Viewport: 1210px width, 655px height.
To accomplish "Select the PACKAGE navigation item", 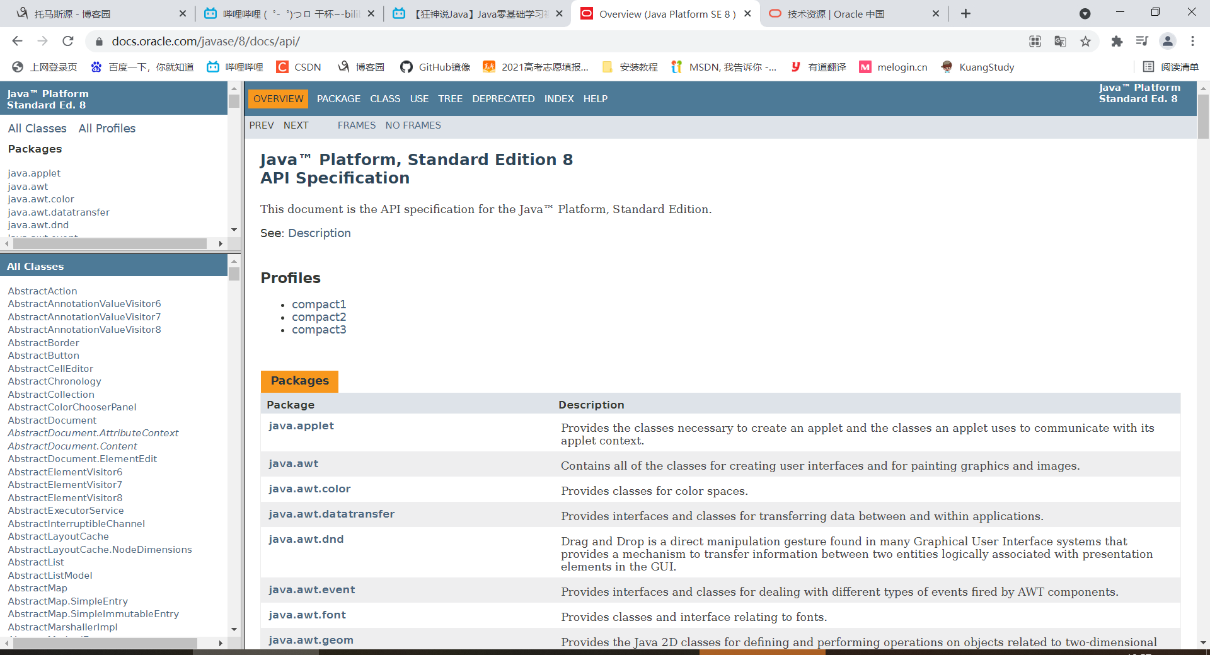I will click(338, 98).
